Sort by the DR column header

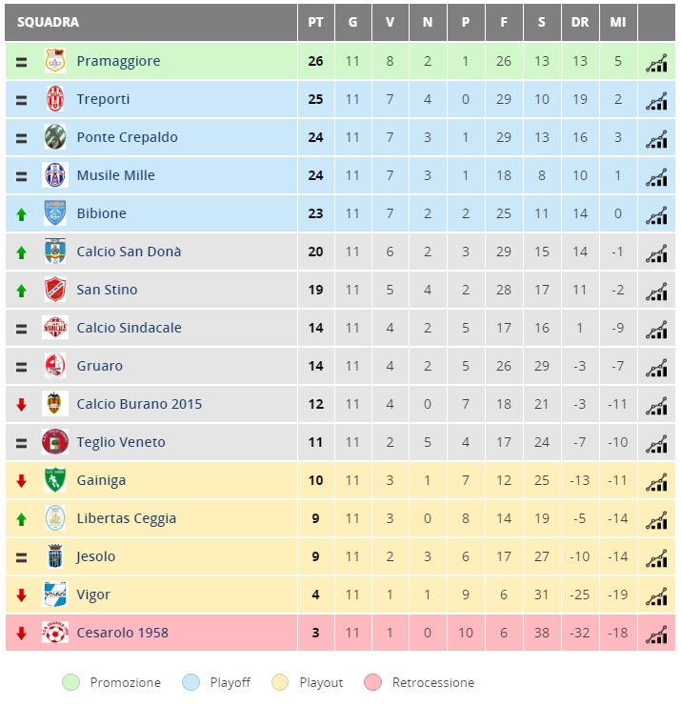pos(580,22)
